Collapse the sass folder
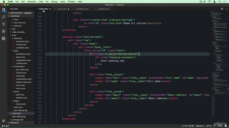Viewport: 229px width, 128px height. point(14,35)
